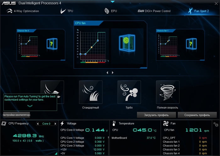Click the Fan Xpert X icon

(x=190, y=11)
